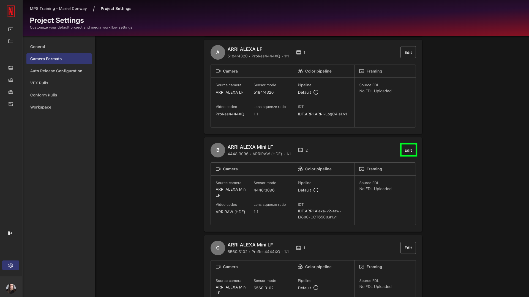Click the sidebar icon below the film strip
Viewport: 529px width, 297px height.
point(11,80)
